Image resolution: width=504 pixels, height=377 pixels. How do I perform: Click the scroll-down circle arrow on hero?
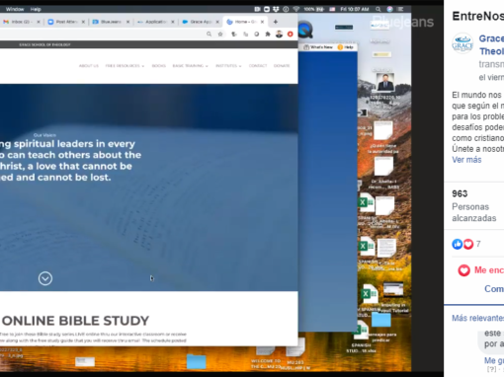45,278
